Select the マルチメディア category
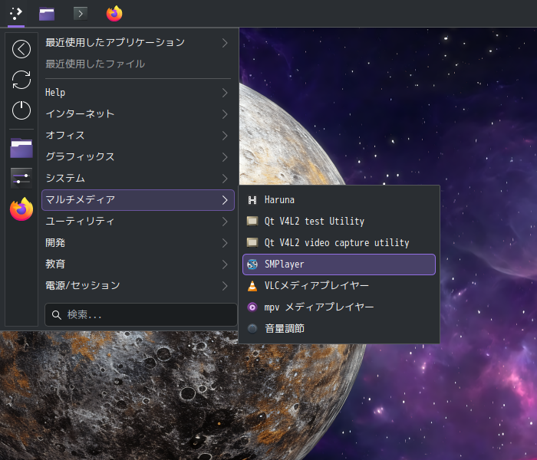 point(137,200)
